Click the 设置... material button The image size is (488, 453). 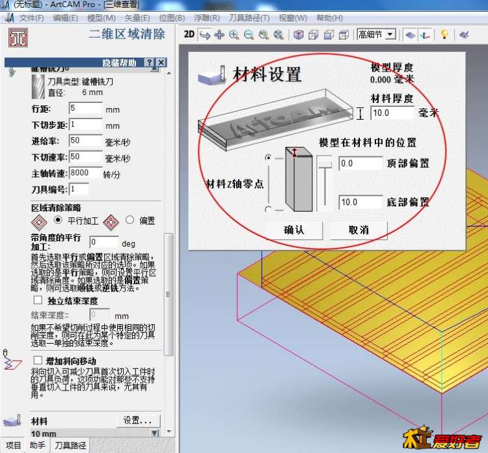pyautogui.click(x=138, y=420)
